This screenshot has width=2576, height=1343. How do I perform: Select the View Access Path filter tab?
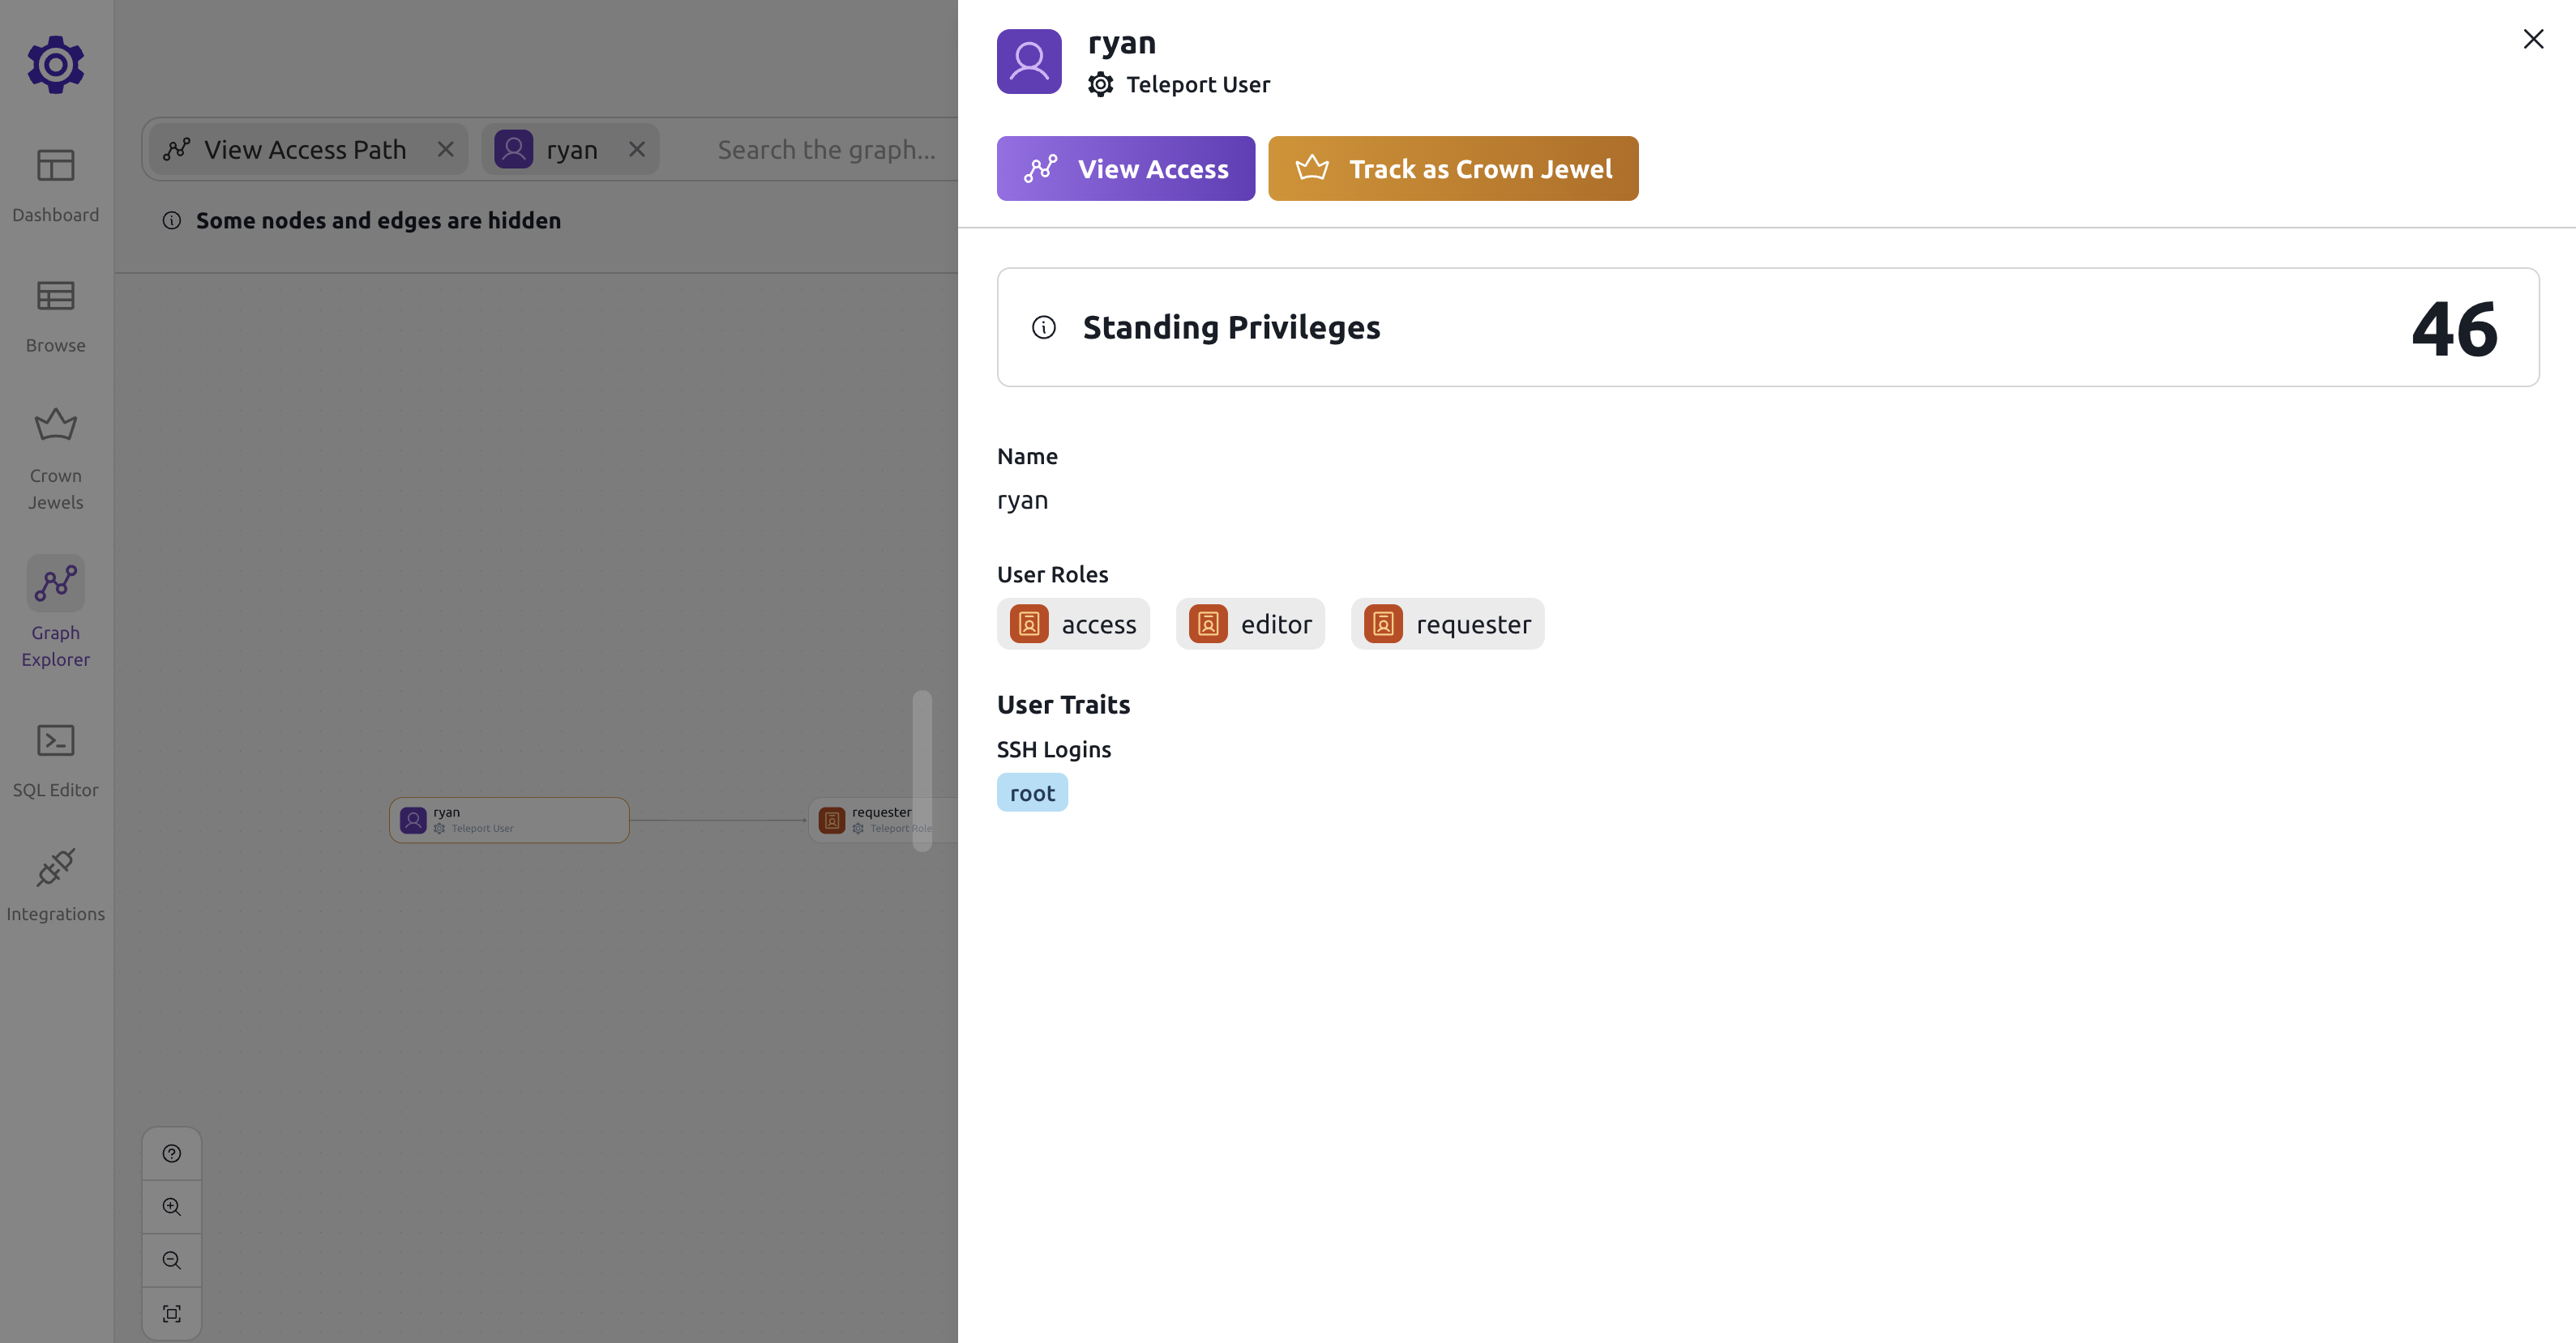pyautogui.click(x=303, y=148)
